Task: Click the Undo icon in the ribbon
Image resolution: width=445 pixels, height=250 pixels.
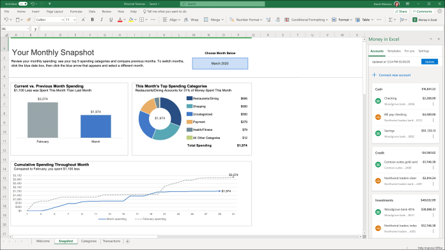Action: (x=6, y=20)
